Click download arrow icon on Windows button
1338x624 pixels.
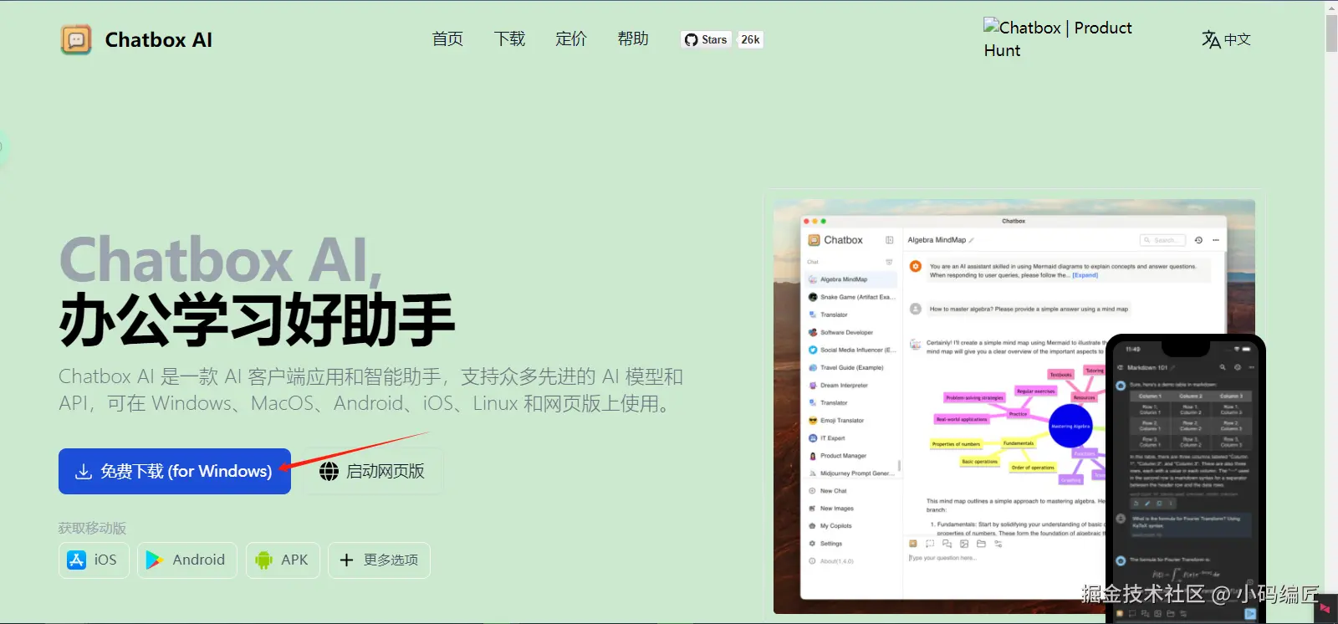coord(84,472)
